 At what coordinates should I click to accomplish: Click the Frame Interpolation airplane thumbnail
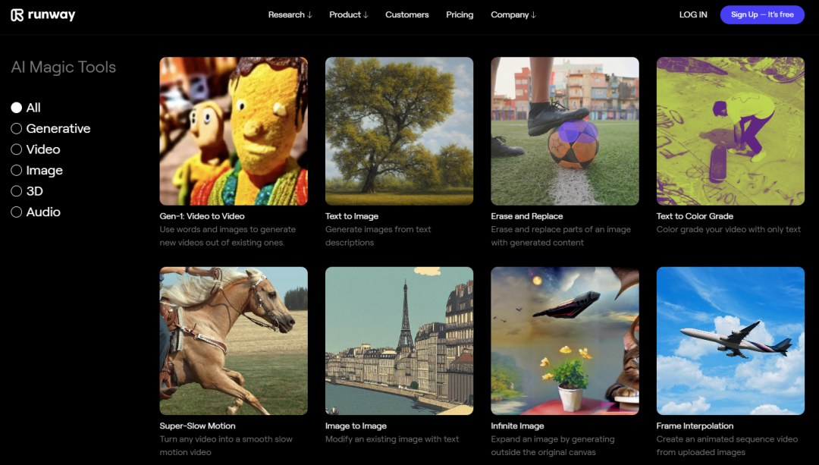730,341
